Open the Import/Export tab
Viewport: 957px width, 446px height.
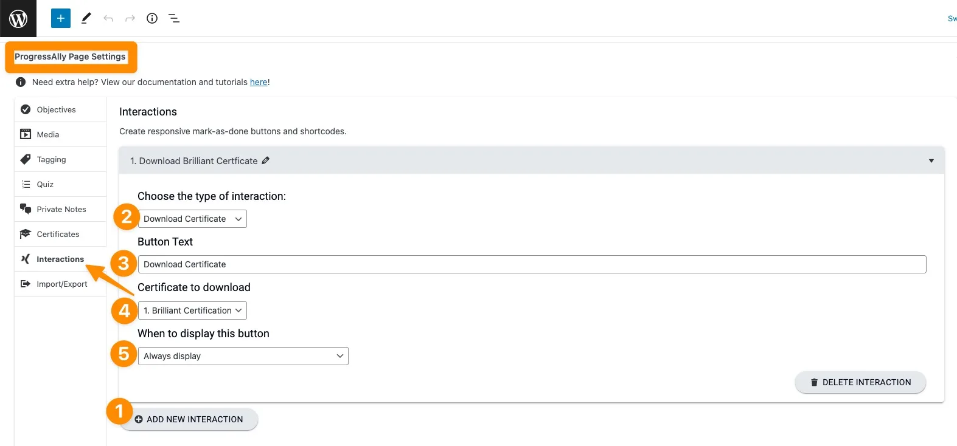60,284
